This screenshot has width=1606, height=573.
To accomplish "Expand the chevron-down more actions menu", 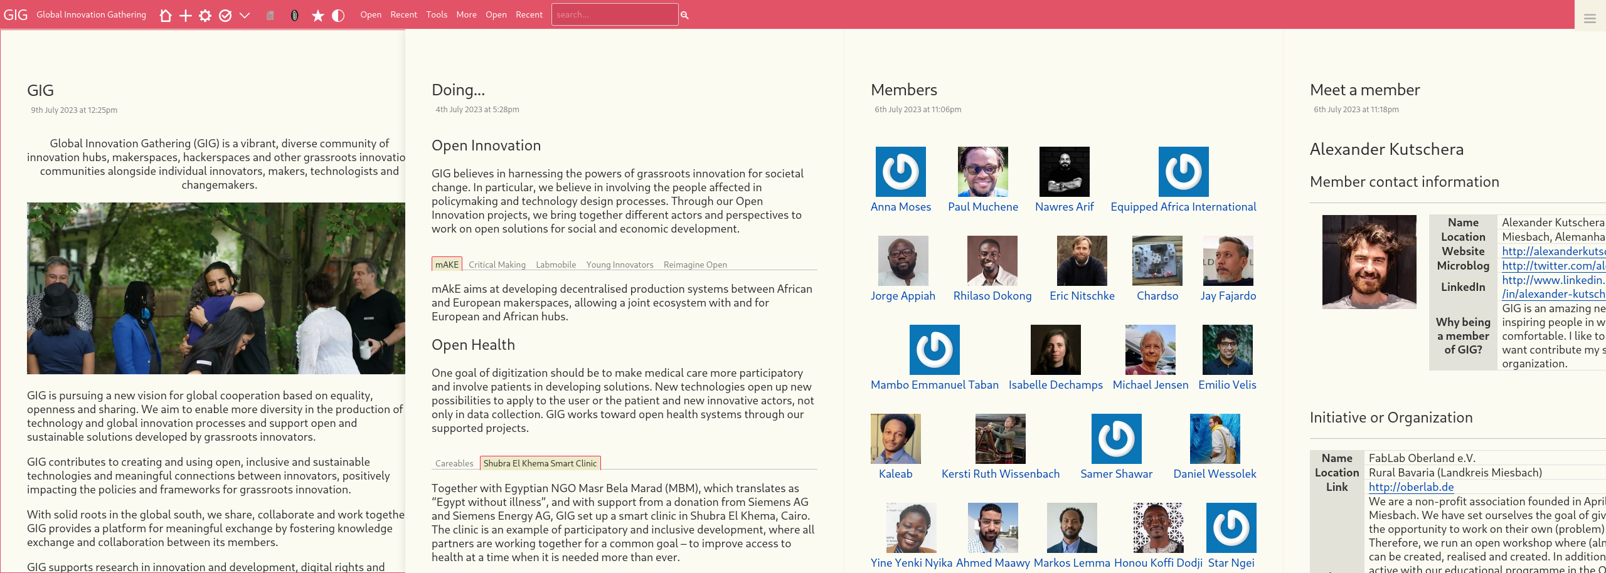I will click(x=245, y=15).
